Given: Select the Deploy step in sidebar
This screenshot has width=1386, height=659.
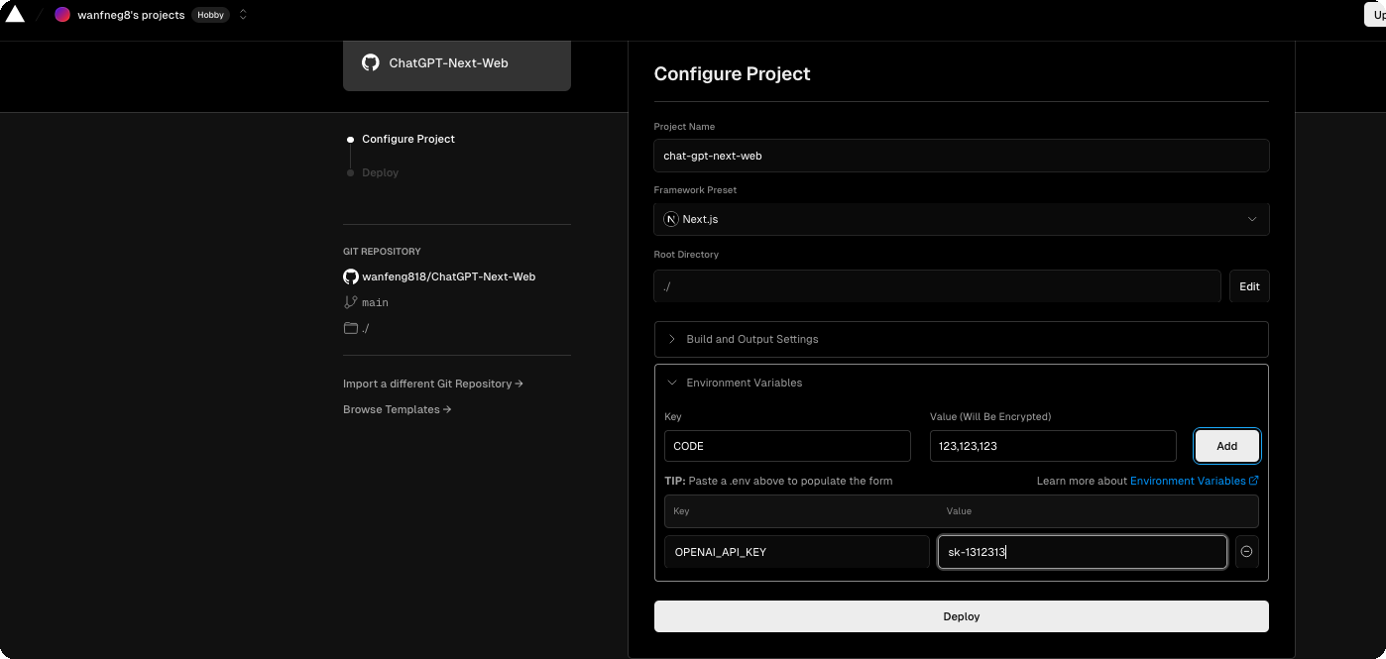Looking at the screenshot, I should pyautogui.click(x=381, y=172).
